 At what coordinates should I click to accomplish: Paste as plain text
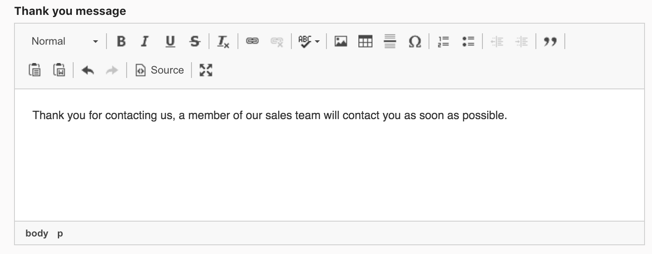pyautogui.click(x=35, y=70)
